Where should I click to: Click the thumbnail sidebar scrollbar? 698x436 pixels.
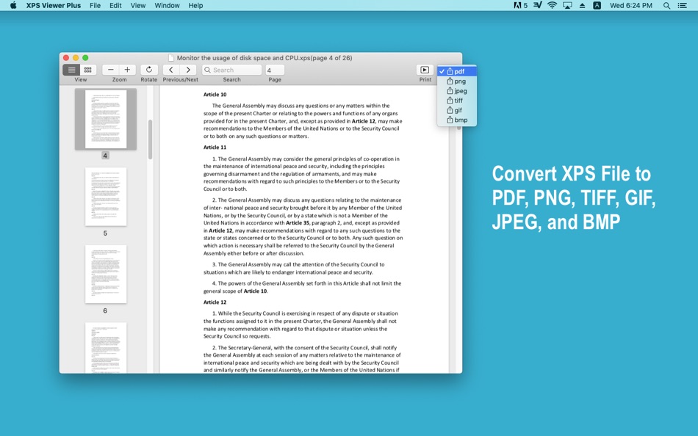151,139
